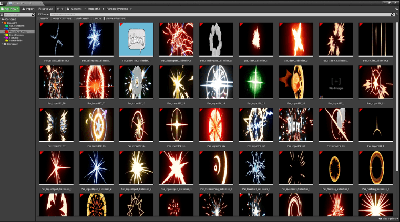Screen dimensions: 400x222
Task: Toggle the content browser lock icon
Action: point(397,9)
